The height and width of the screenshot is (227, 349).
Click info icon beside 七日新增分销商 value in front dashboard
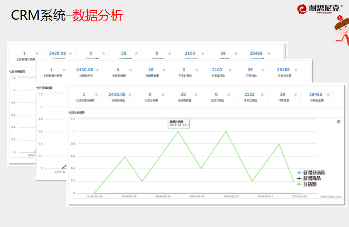coord(97,95)
